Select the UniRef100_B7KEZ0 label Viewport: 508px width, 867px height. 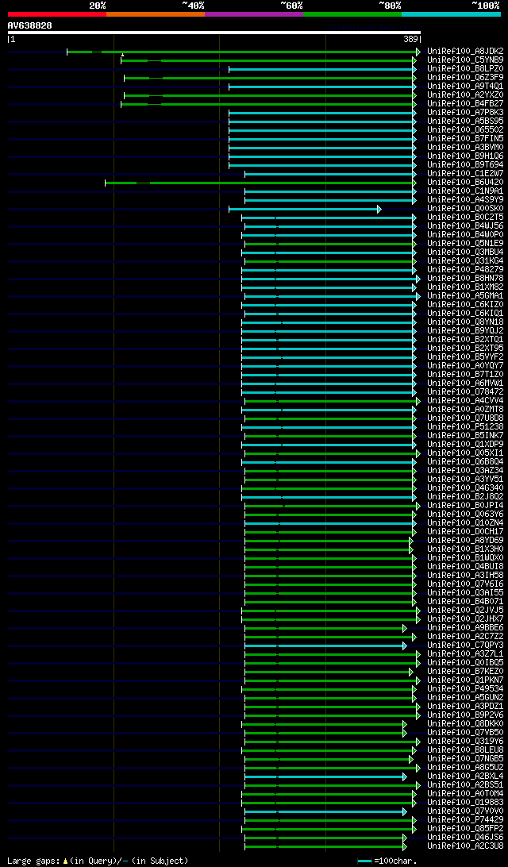[x=465, y=671]
